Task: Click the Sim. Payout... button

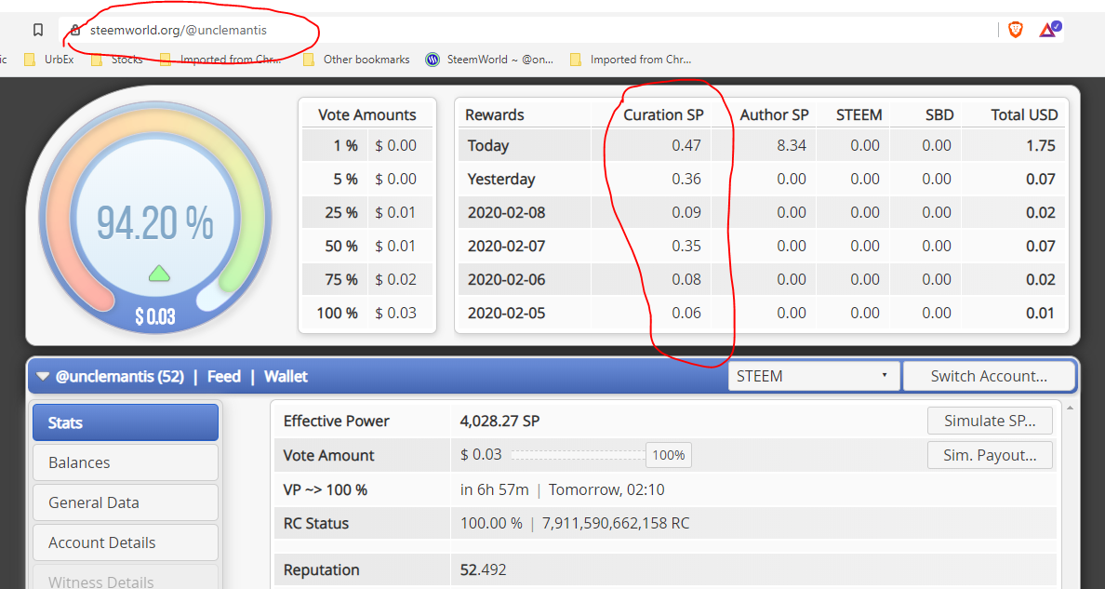Action: pyautogui.click(x=990, y=455)
